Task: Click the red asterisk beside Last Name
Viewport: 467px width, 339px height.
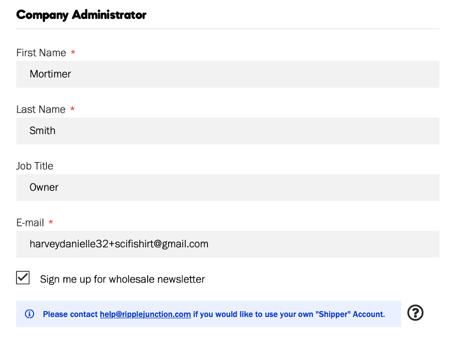Action: [72, 109]
